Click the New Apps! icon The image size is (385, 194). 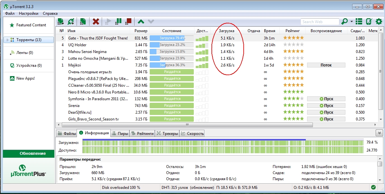[12, 78]
